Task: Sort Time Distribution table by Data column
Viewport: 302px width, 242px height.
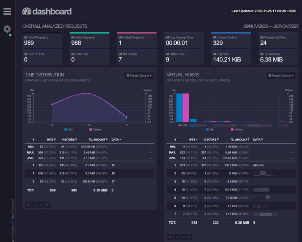Action: 116,139
